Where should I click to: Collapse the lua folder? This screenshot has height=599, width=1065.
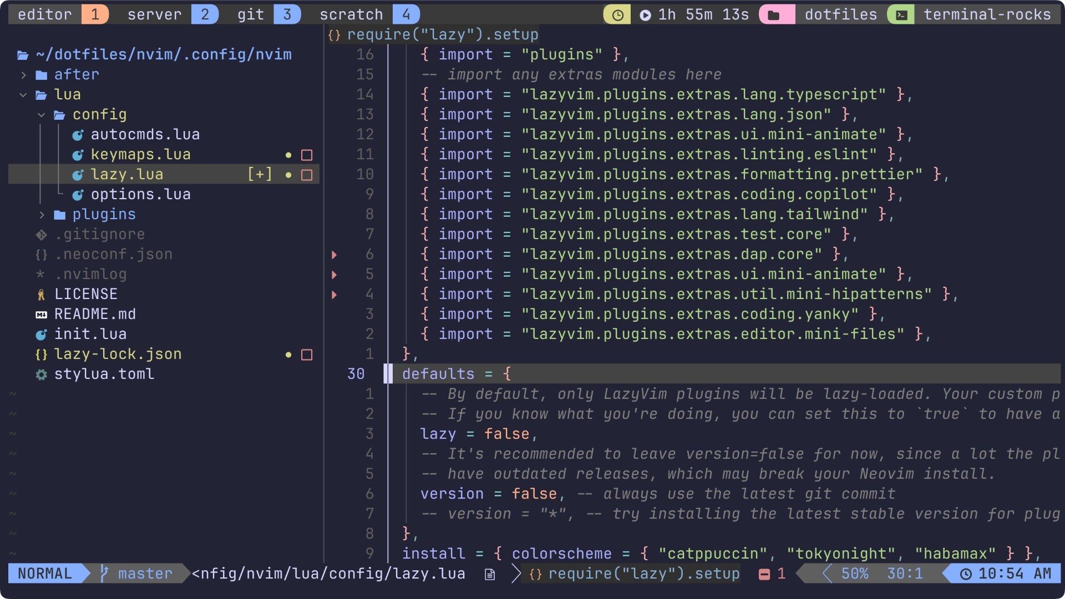tap(23, 95)
